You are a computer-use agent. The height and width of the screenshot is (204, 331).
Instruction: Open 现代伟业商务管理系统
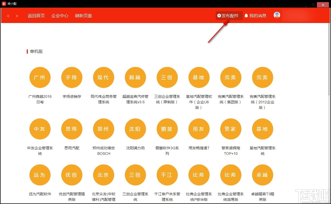(103, 77)
